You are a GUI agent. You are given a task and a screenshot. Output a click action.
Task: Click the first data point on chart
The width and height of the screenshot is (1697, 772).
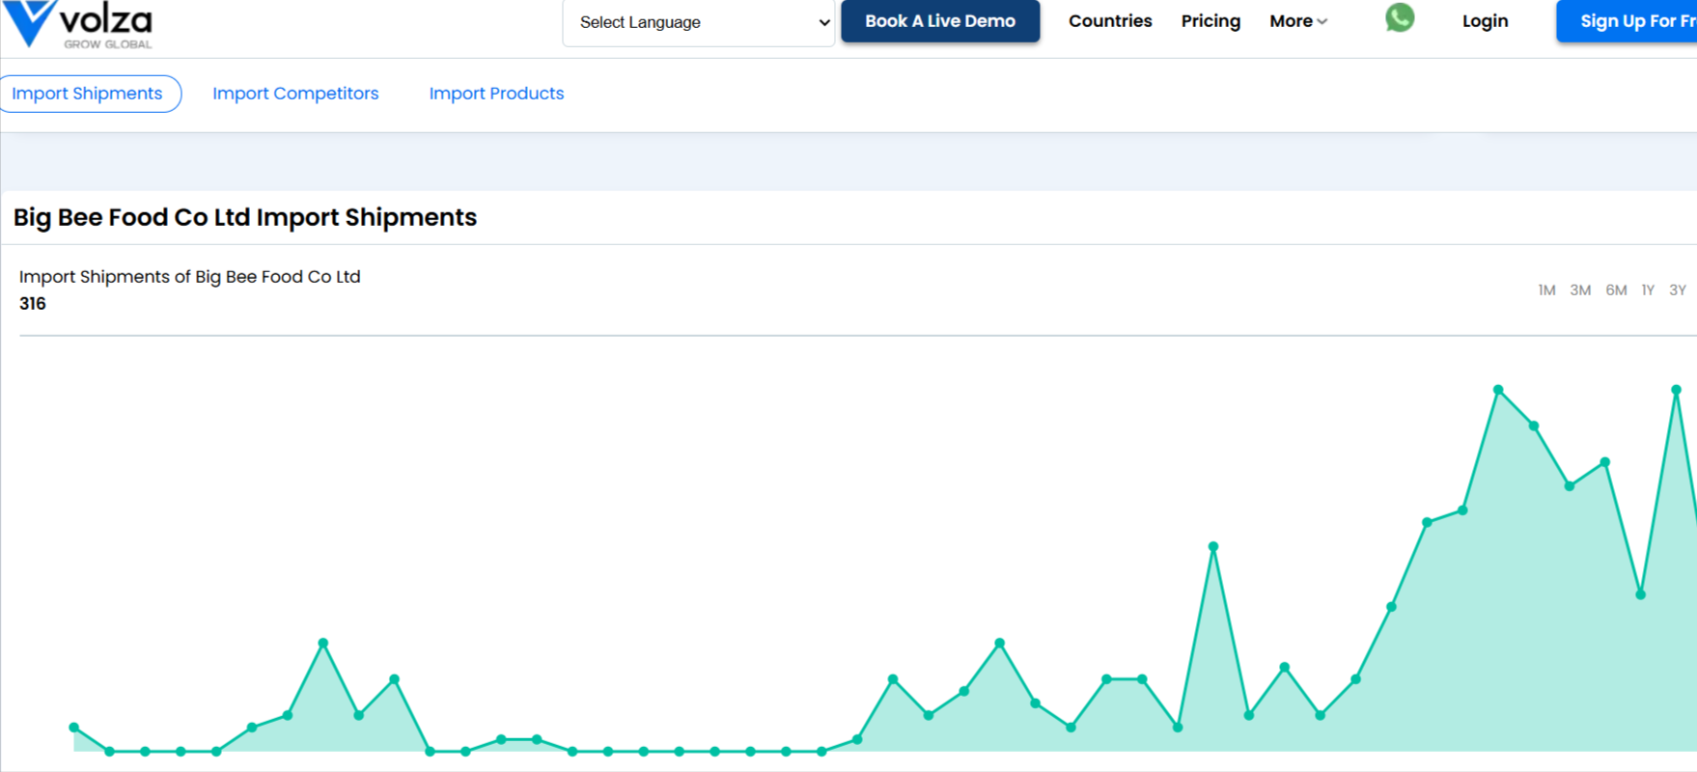tap(74, 728)
